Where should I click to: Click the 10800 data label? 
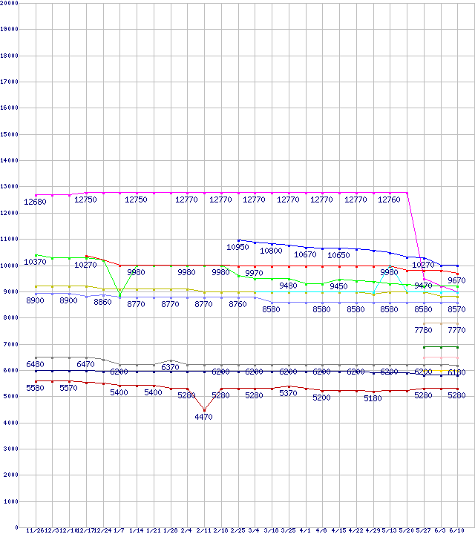271,251
